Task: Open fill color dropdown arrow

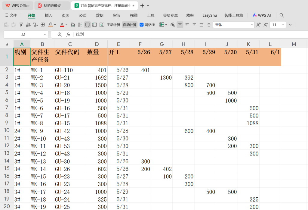Action: pos(55,25)
